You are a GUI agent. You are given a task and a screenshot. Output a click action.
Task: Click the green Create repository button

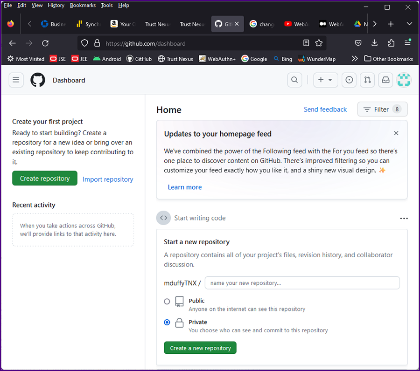(x=45, y=179)
